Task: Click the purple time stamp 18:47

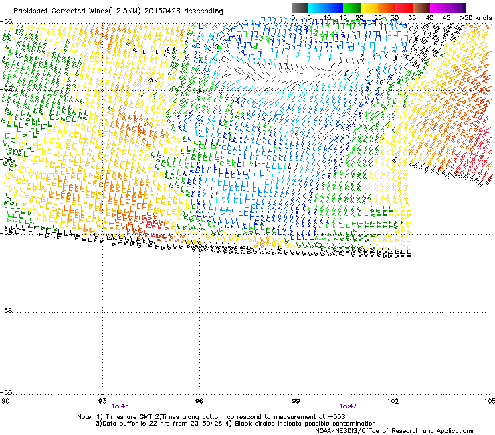Action: (348, 406)
